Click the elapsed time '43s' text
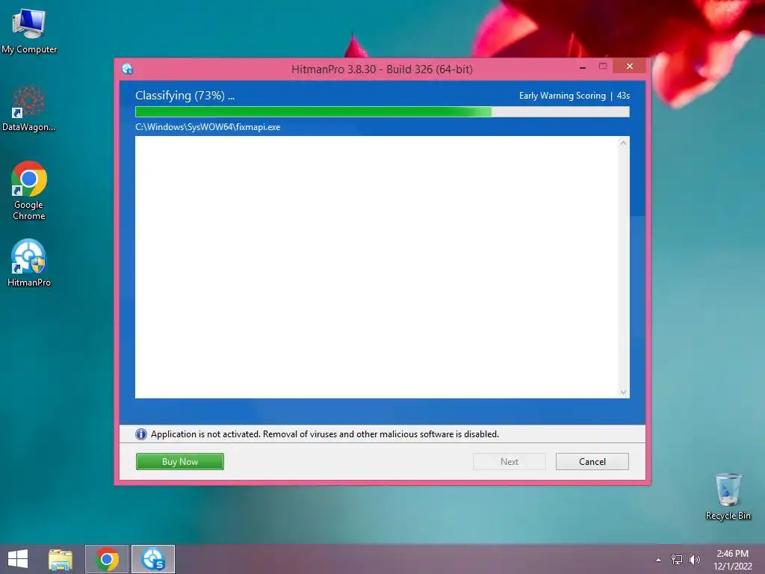The image size is (765, 574). tap(623, 96)
